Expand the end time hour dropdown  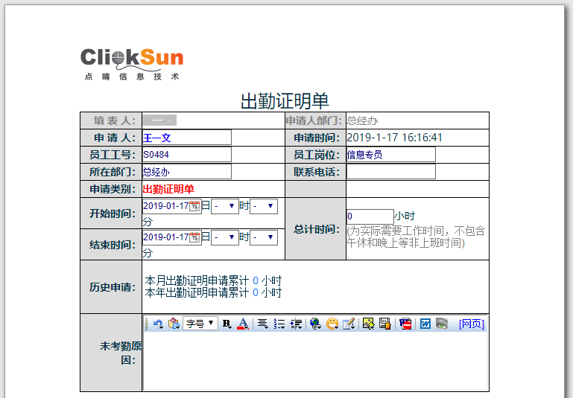pos(224,237)
